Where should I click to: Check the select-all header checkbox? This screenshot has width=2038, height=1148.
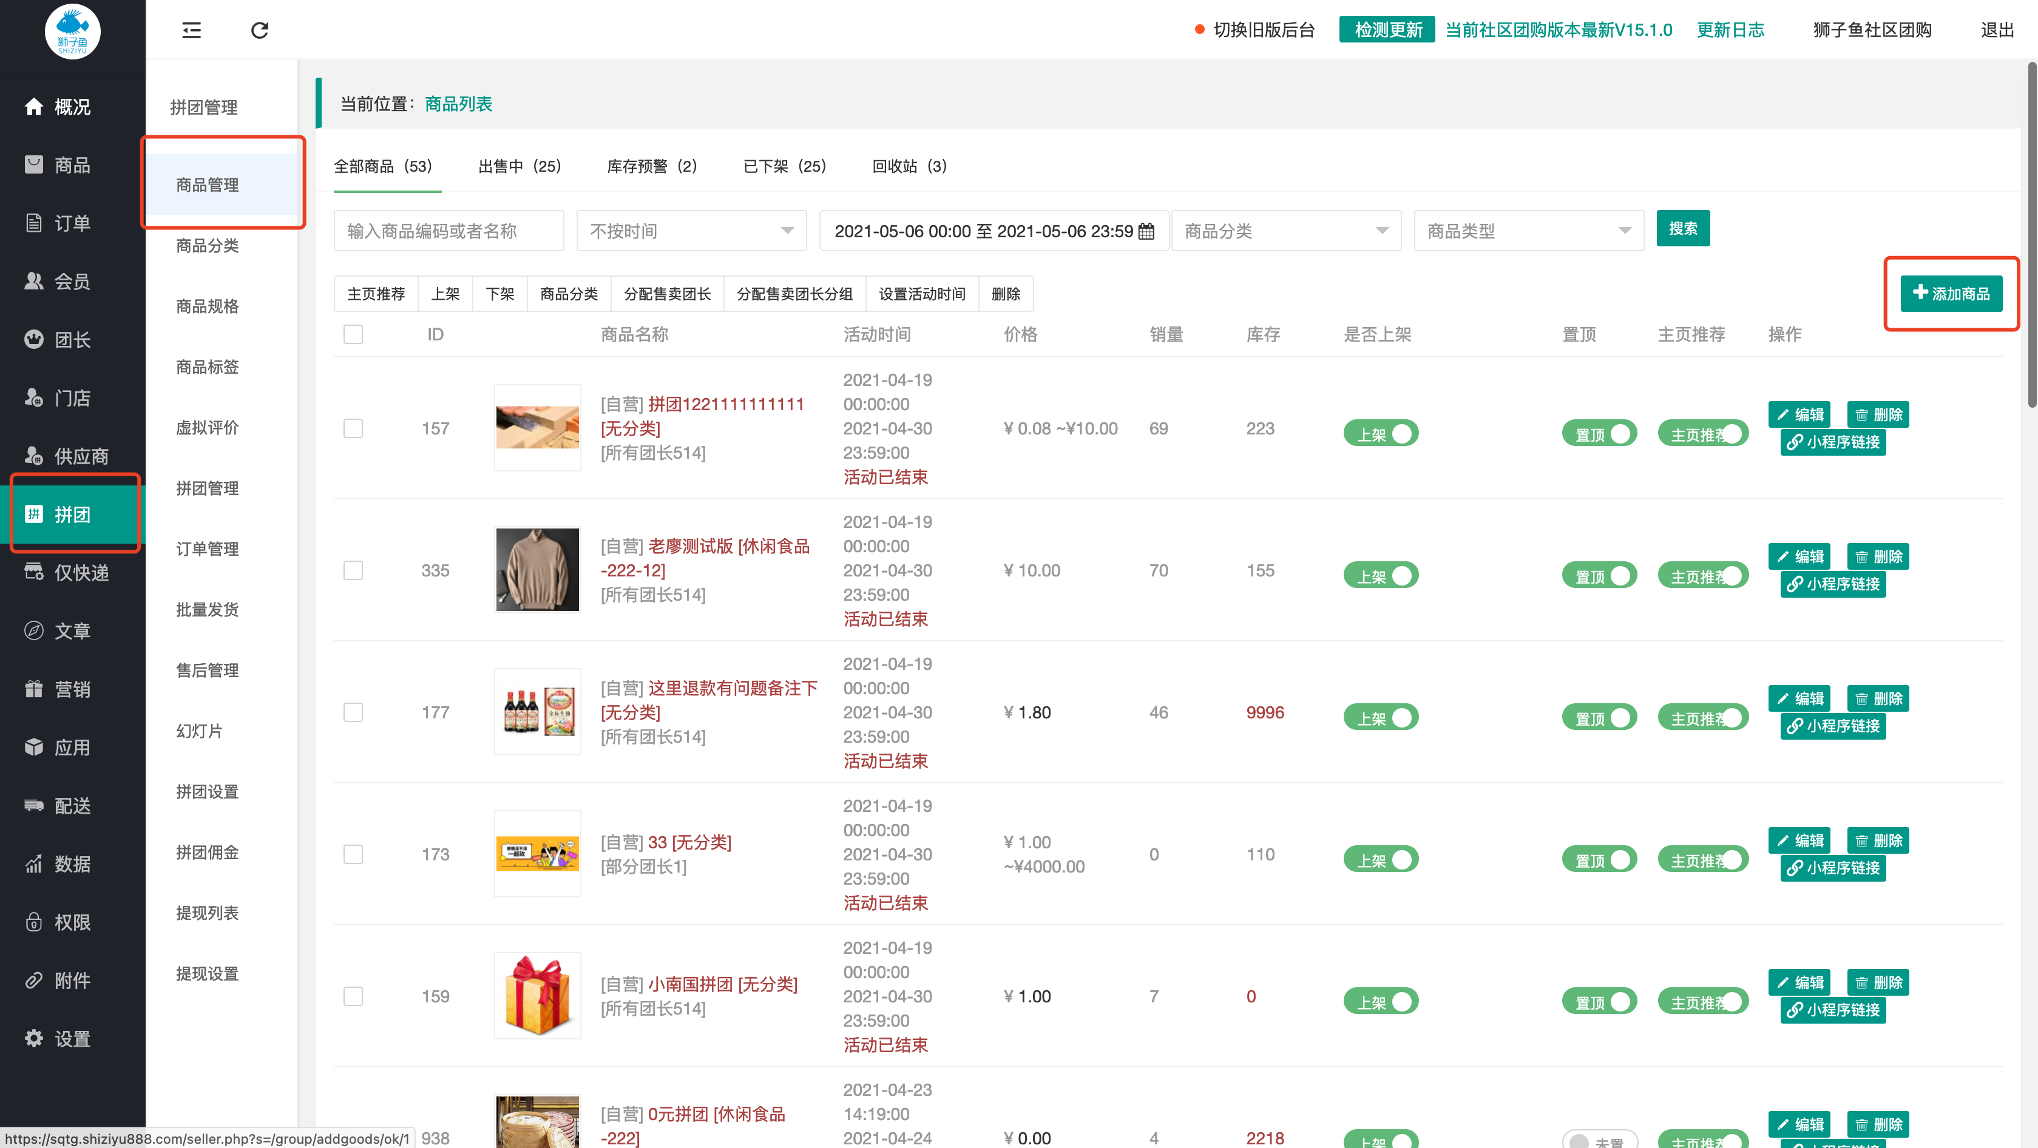coord(353,334)
